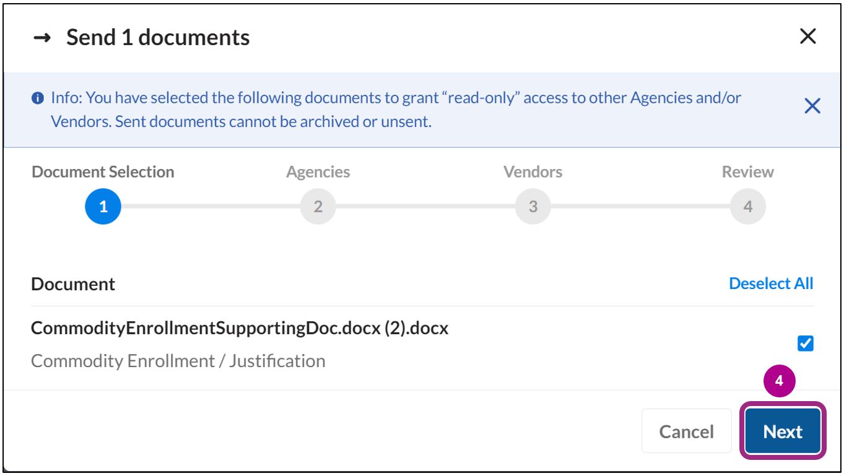Screen dimensions: 844x476
Task: Close the Send 1 documents dialog
Action: 808,36
